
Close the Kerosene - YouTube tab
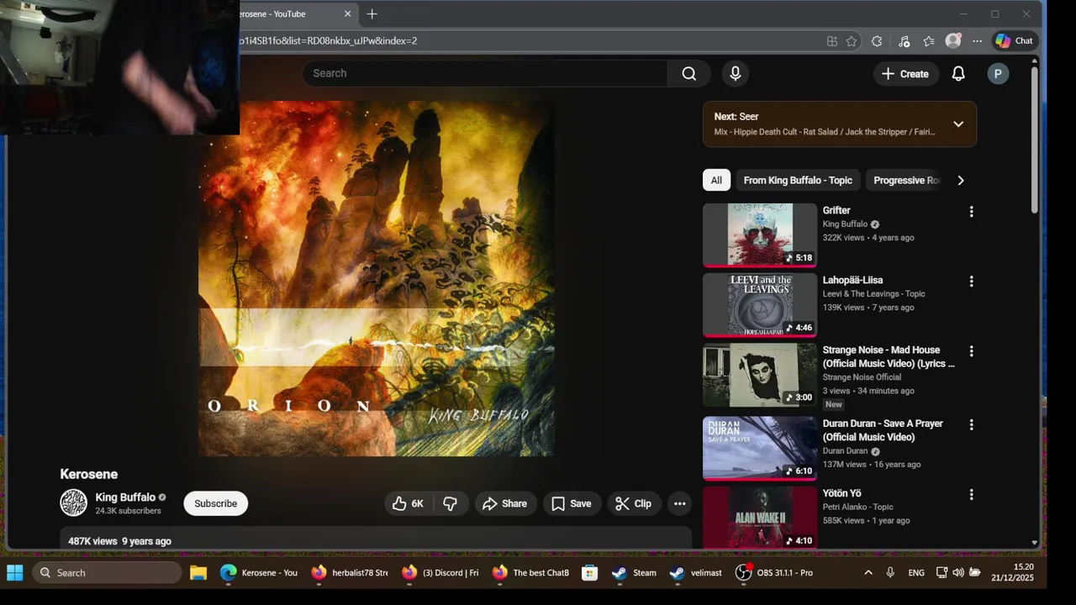tap(347, 13)
